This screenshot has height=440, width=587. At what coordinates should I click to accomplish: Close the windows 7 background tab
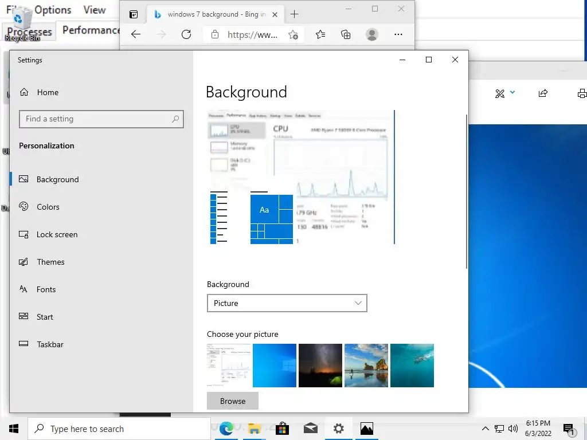(275, 14)
